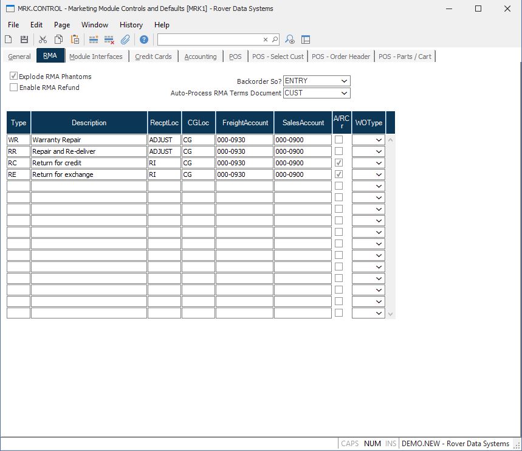Toggle the Explode RMA Phantoms checkbox
The height and width of the screenshot is (451, 522).
pos(14,77)
